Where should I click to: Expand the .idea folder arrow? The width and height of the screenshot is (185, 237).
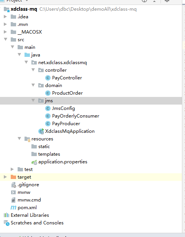tap(5, 16)
